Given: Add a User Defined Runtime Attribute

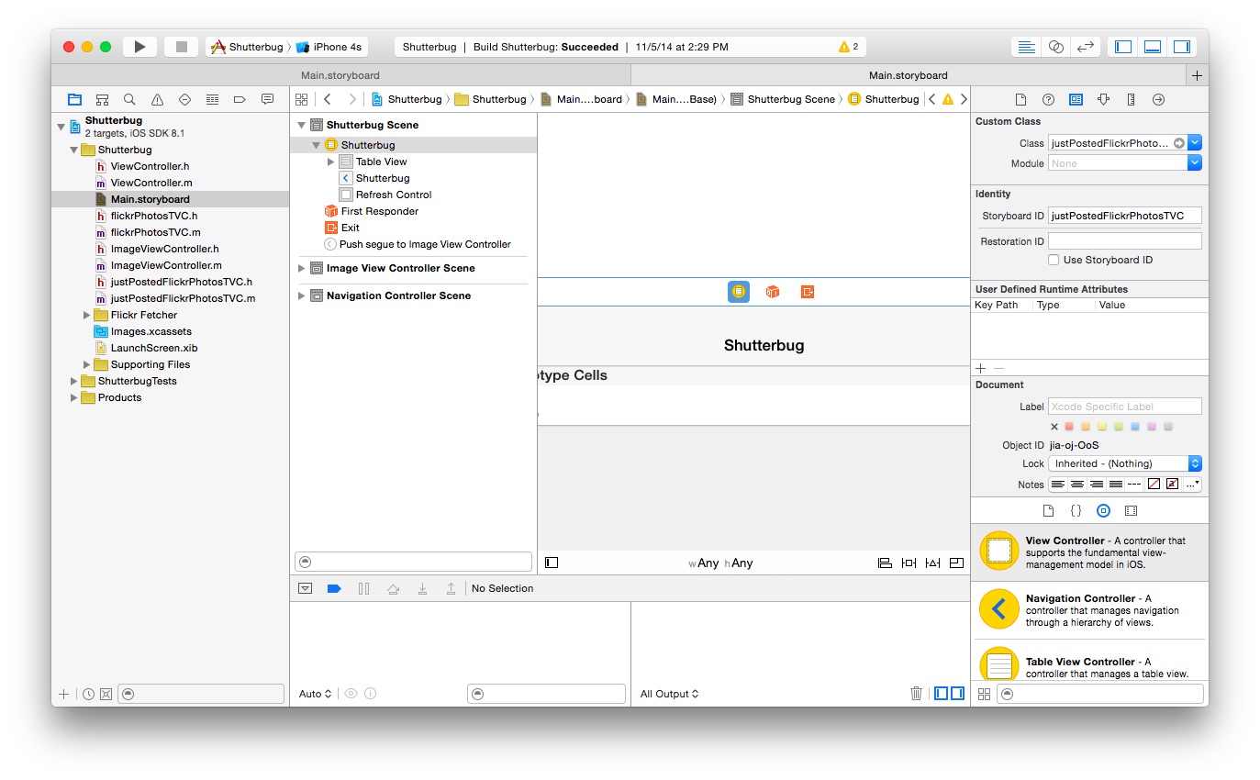Looking at the screenshot, I should (x=980, y=367).
